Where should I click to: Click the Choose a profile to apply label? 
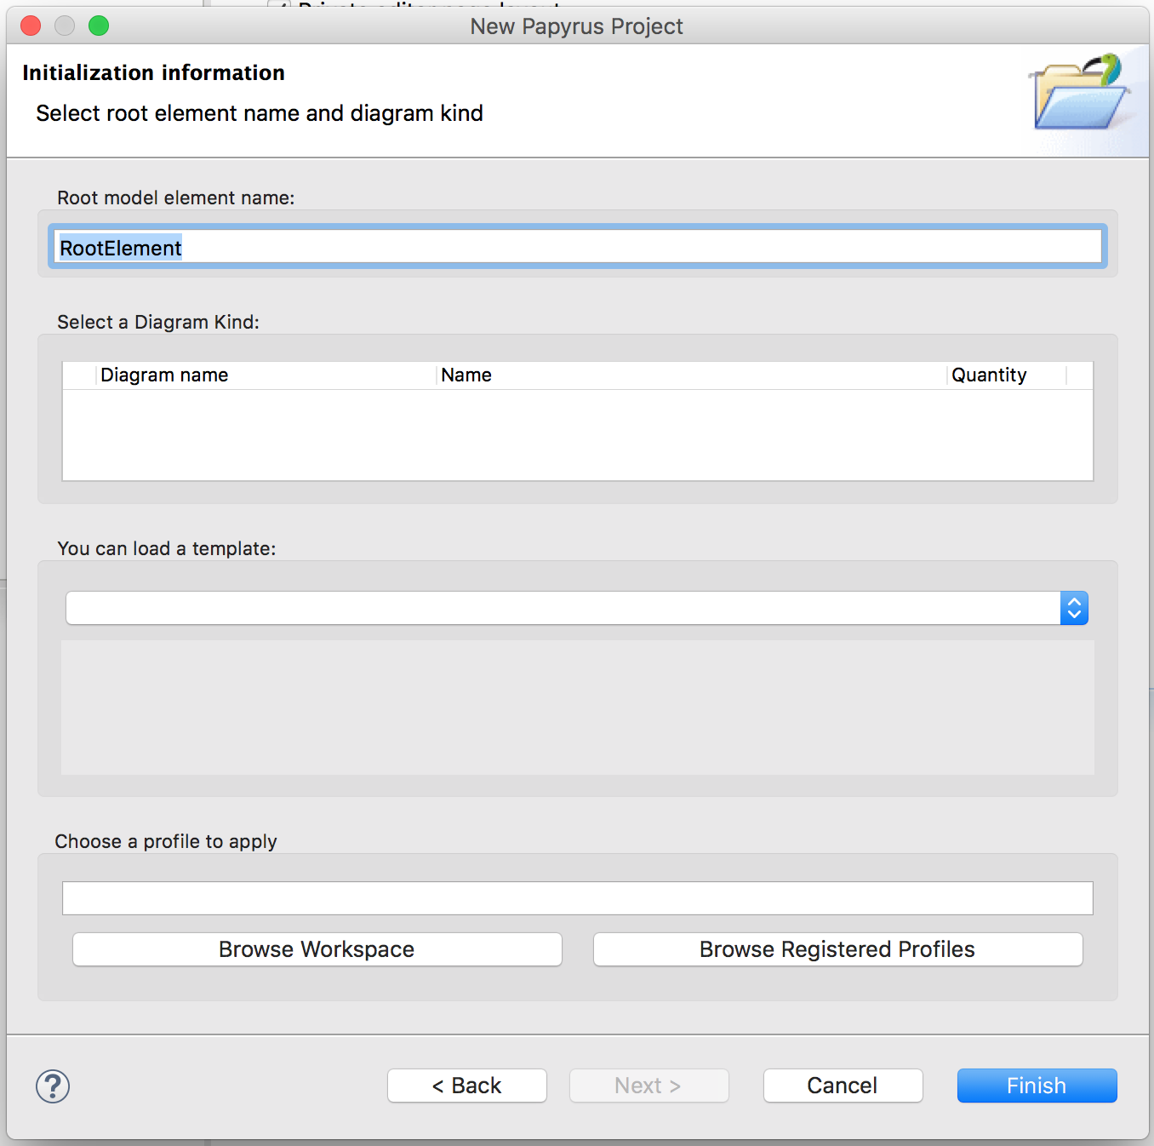166,841
